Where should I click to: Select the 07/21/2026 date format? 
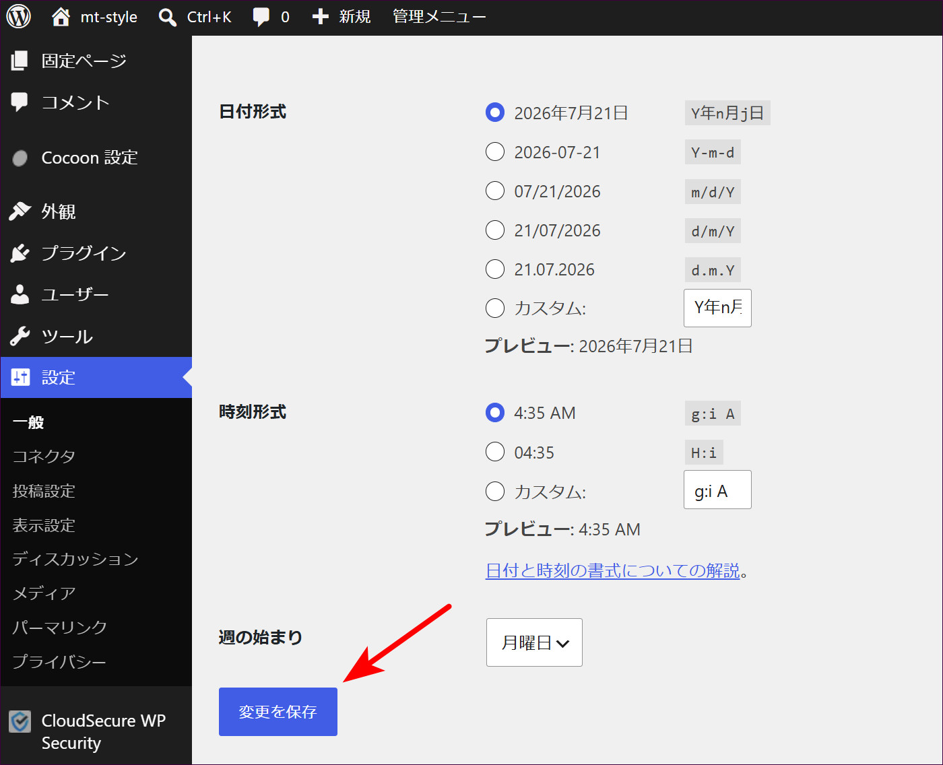point(495,191)
